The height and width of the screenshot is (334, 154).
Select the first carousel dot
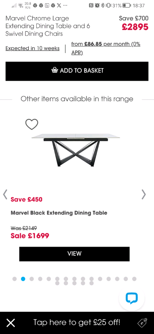coord(15,279)
